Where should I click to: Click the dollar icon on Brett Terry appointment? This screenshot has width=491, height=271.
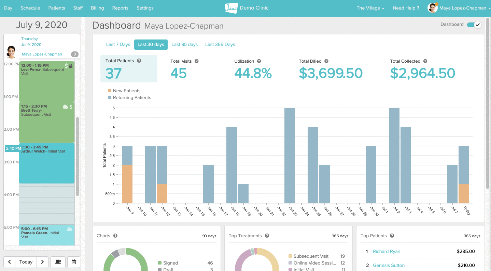71,107
